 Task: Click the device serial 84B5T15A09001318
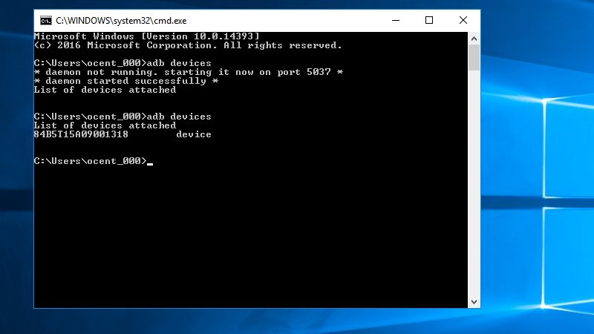click(x=81, y=134)
